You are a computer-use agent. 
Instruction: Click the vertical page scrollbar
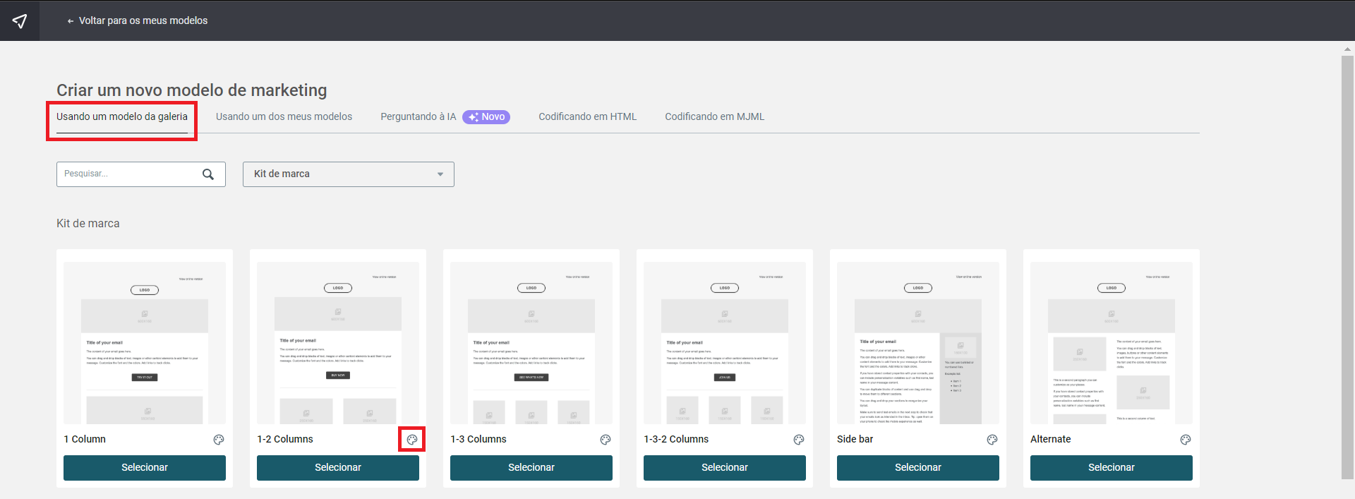1347,267
